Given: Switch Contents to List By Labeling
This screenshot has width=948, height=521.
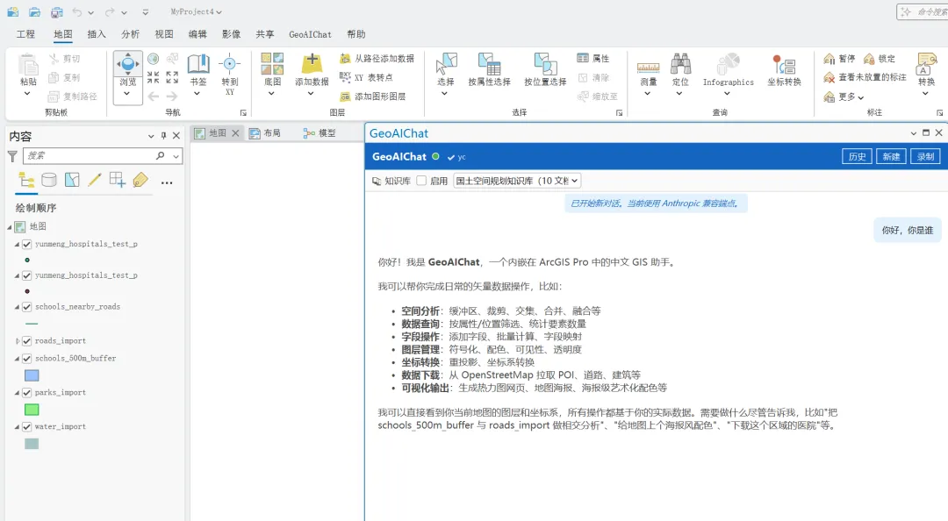Looking at the screenshot, I should click(140, 180).
